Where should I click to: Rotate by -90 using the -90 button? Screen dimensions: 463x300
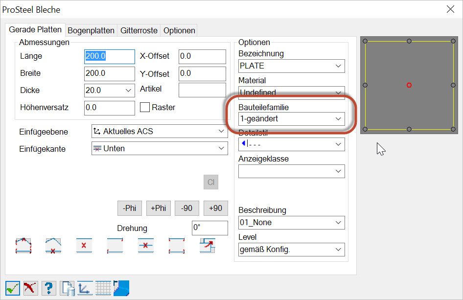pos(187,208)
